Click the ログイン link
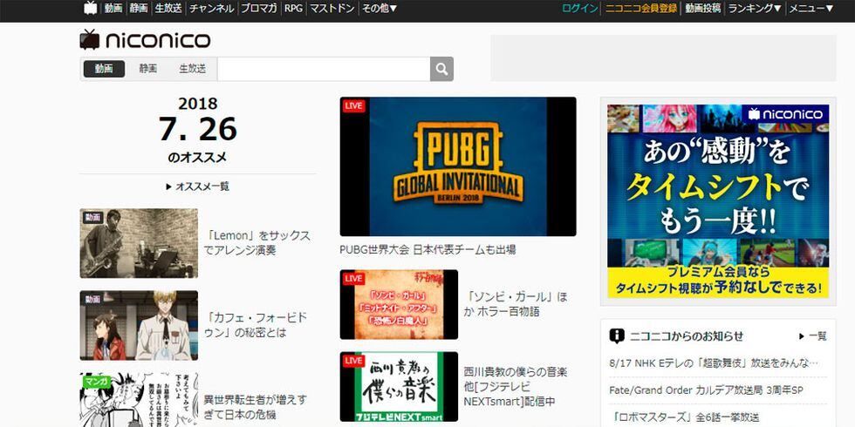Viewport: 855px width, 427px height. pos(580,9)
